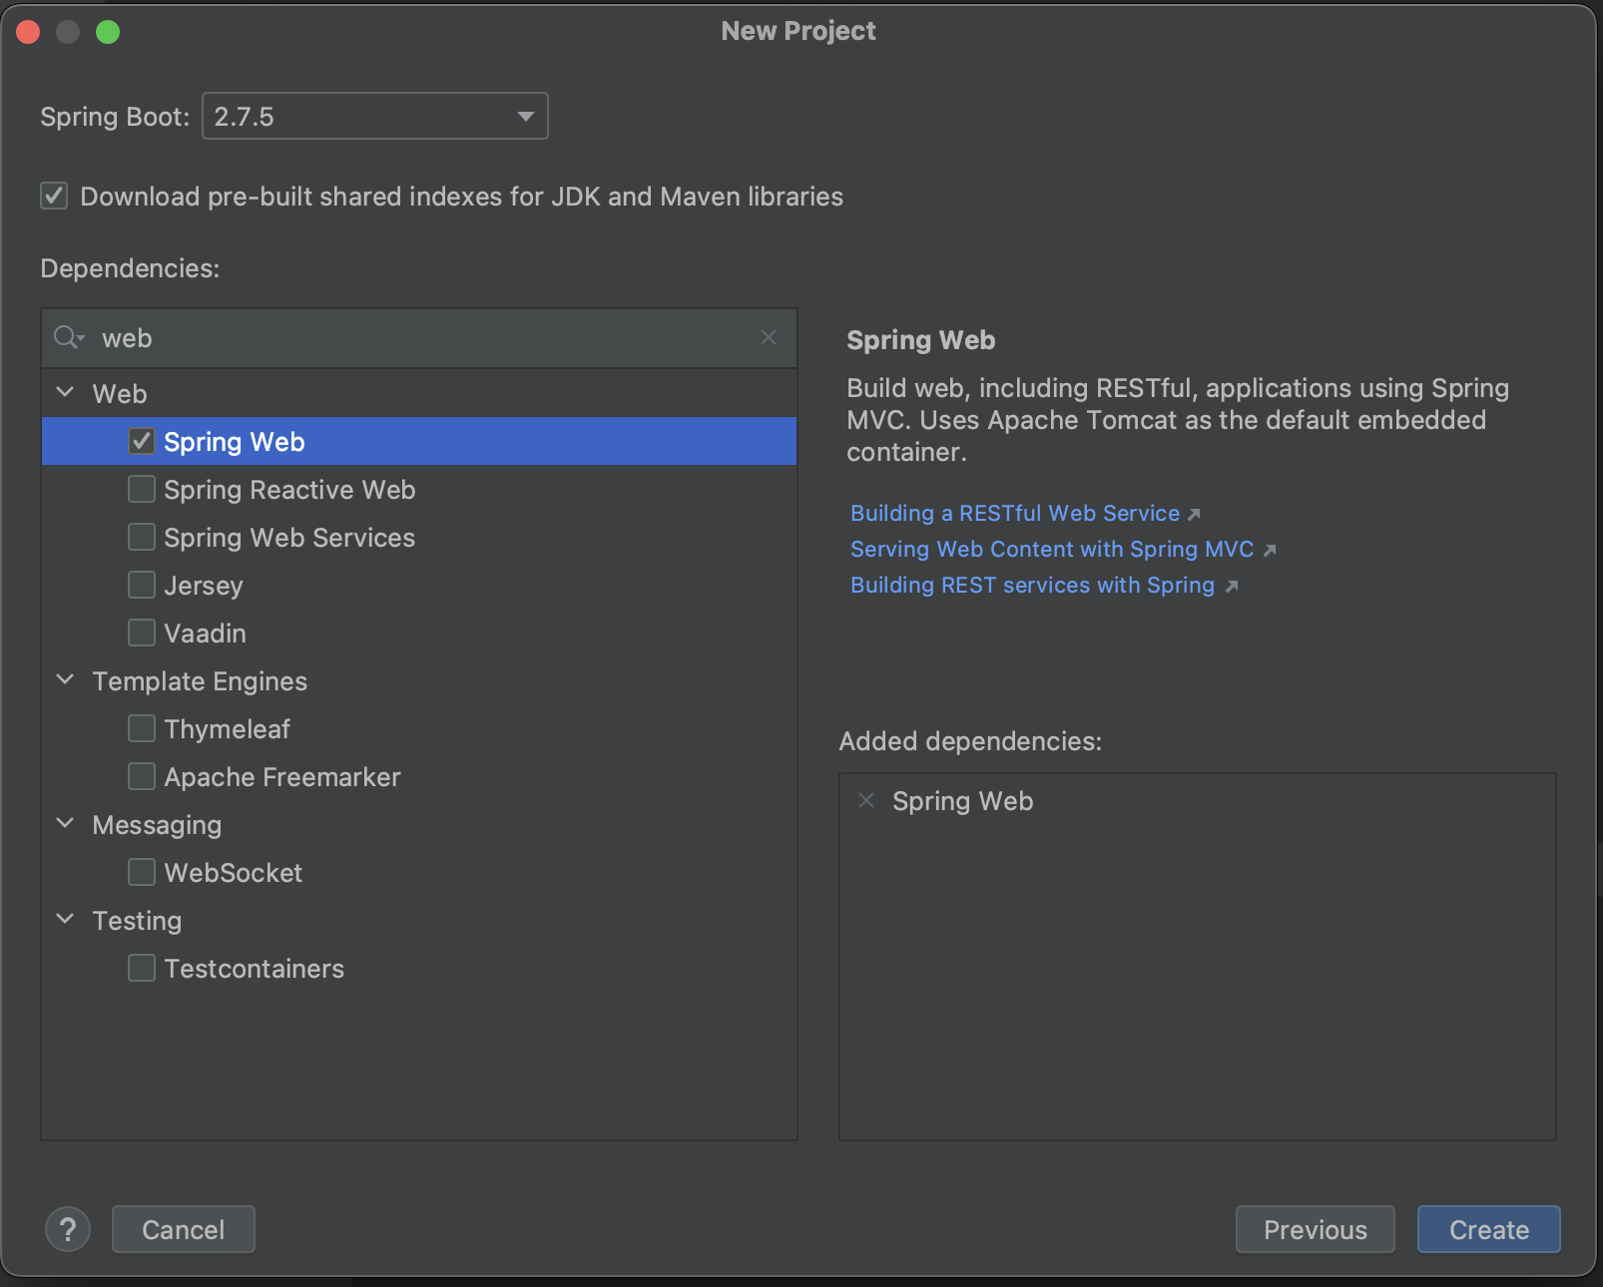Viewport: 1603px width, 1287px height.
Task: Click the Spring Web entry in added dependencies
Action: [963, 801]
